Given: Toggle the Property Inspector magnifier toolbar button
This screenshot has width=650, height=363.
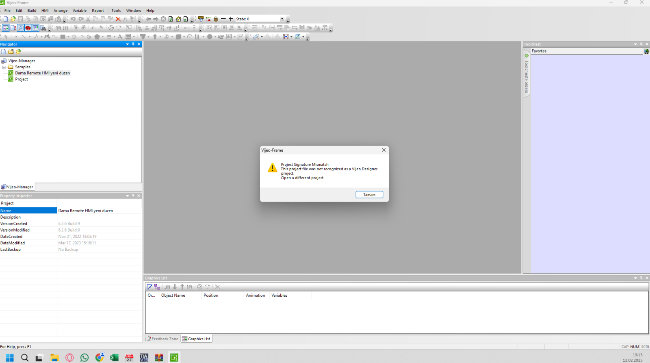Looking at the screenshot, I should tap(21, 28).
